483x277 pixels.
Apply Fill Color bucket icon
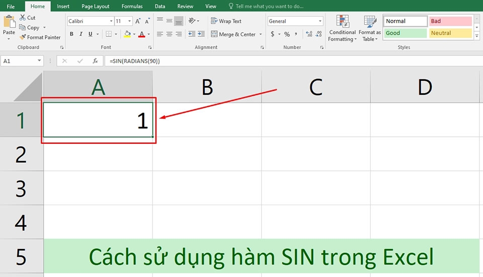127,34
